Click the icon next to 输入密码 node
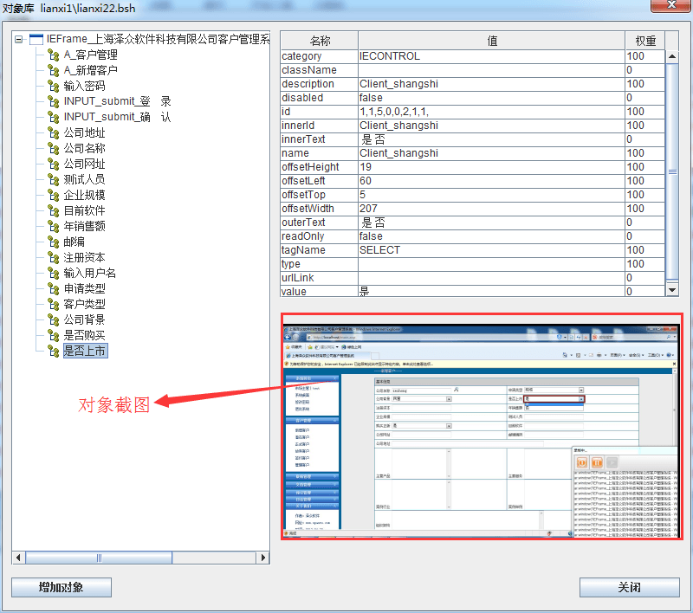Screen dimensions: 693x613 click(54, 87)
